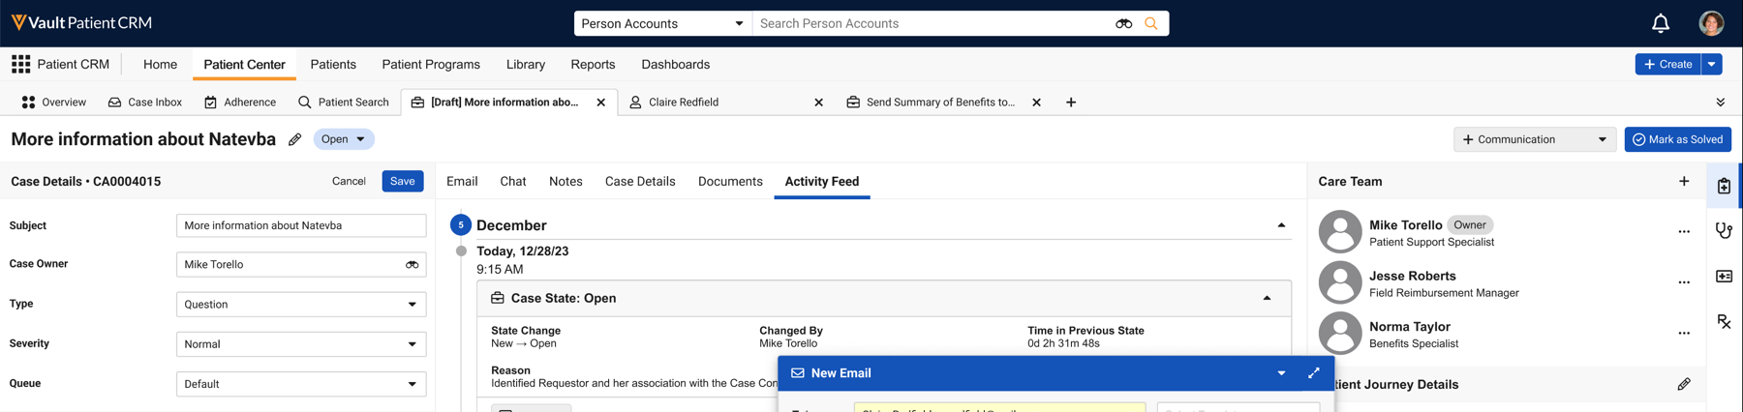Switch to the Patient Search tab
The image size is (1743, 412).
tap(344, 102)
